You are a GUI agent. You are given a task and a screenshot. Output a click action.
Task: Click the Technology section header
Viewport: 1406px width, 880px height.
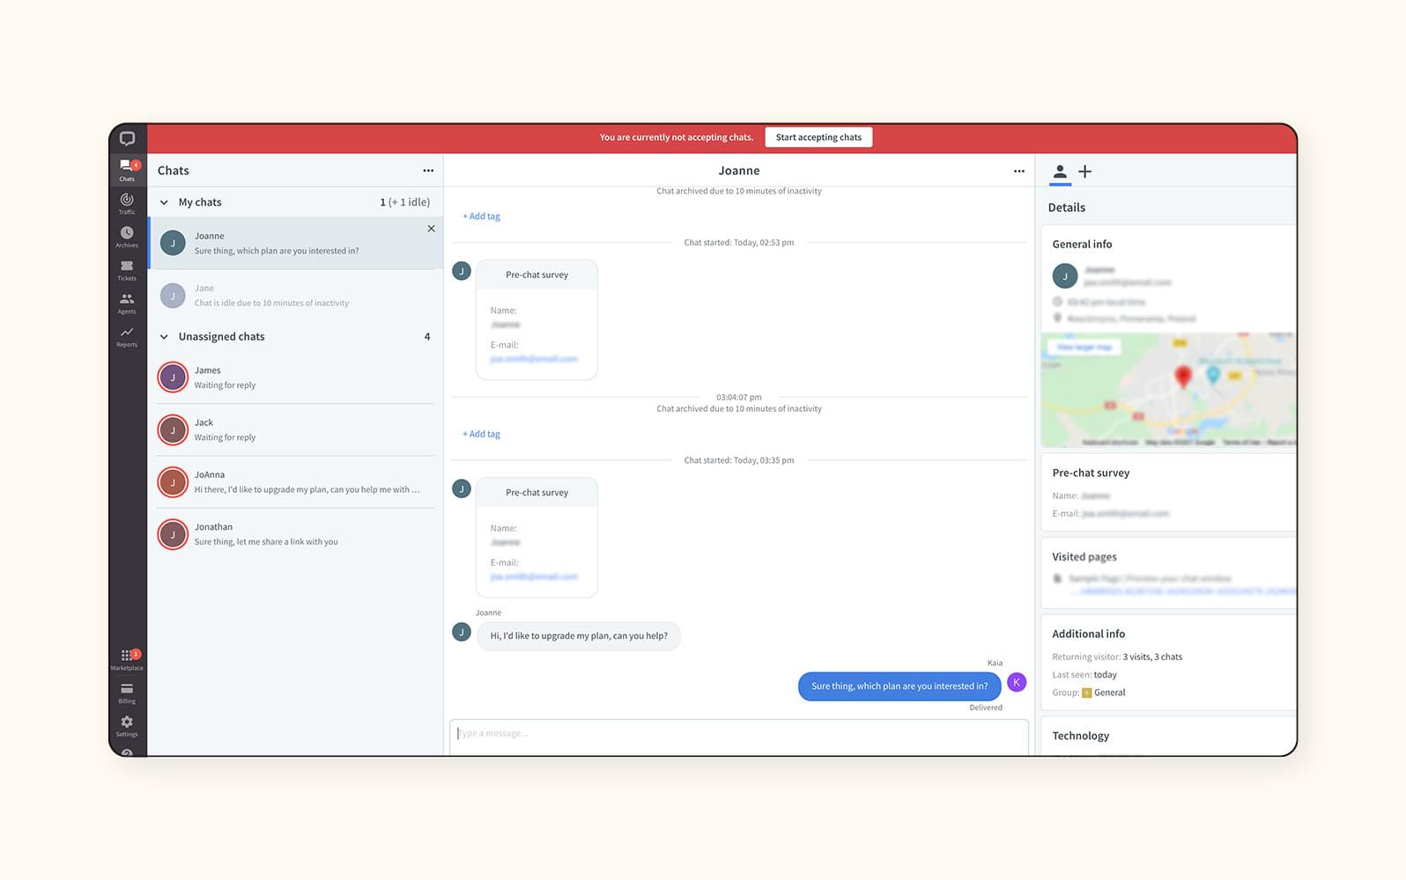point(1080,736)
